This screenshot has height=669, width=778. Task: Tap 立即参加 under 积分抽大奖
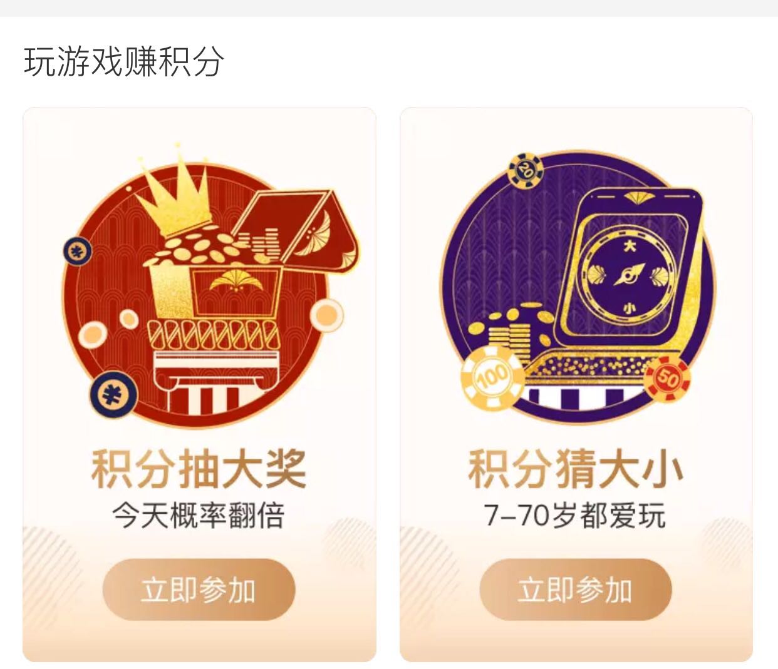pos(199,590)
